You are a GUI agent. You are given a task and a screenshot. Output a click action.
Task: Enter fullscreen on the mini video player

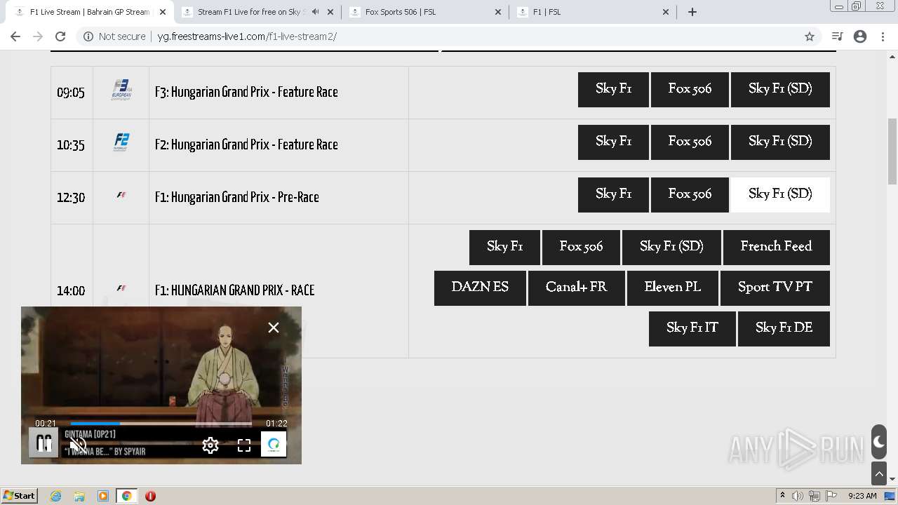(x=244, y=445)
